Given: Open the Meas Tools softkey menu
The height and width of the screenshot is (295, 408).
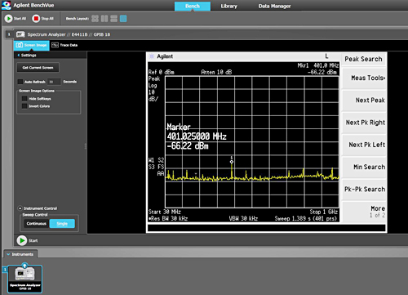Looking at the screenshot, I should tap(364, 78).
